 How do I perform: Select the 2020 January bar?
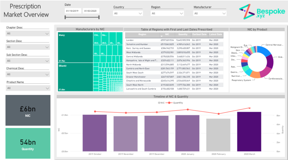pos(187,133)
